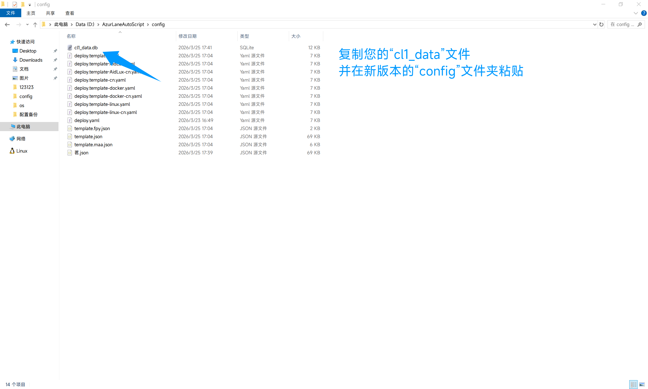This screenshot has height=389, width=648.
Task: Click the Properties icon in quick access toolbar
Action: click(x=15, y=5)
